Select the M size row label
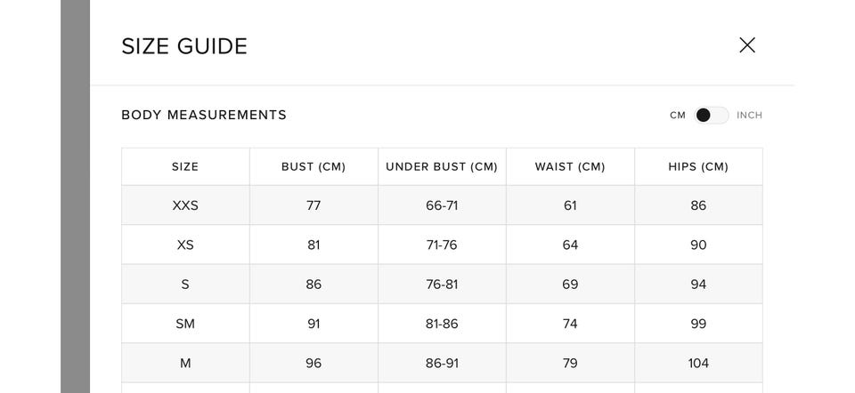This screenshot has height=393, width=855. tap(185, 363)
